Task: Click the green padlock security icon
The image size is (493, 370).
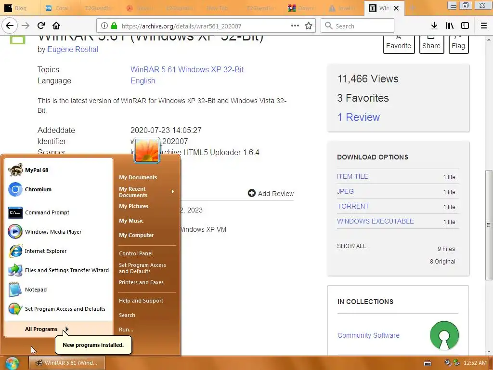Action: (x=114, y=26)
